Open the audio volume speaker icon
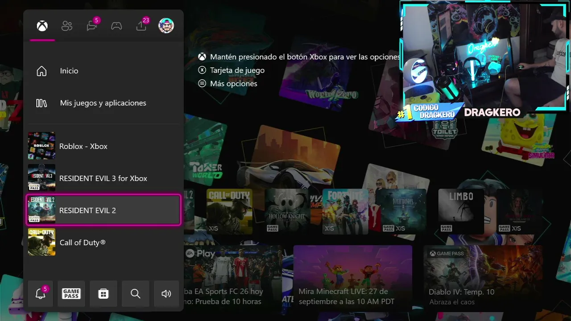This screenshot has height=321, width=571. point(166,293)
